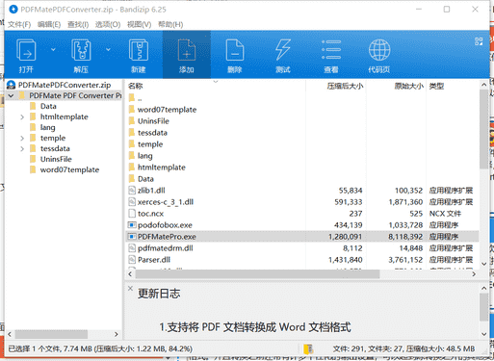The image size is (494, 361).
Task: Select word07template folder icon in the file list
Action: pyautogui.click(x=132, y=110)
